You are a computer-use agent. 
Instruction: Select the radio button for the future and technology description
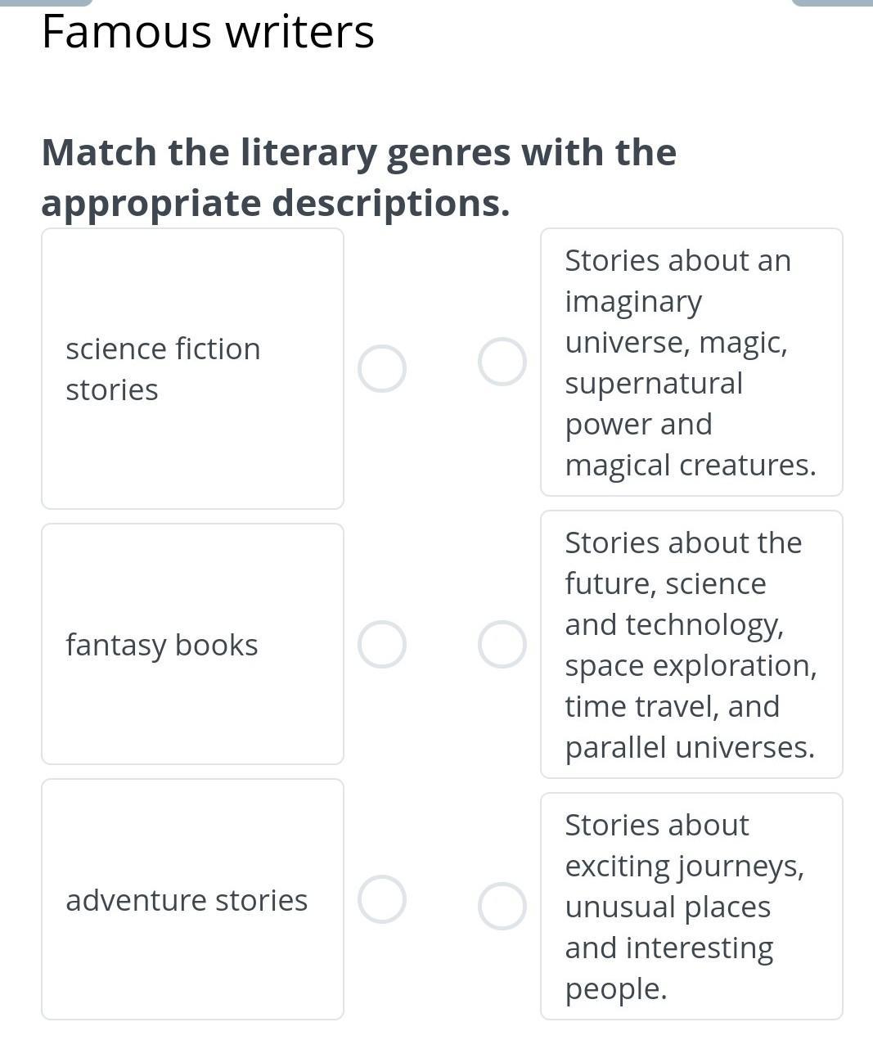click(x=502, y=644)
